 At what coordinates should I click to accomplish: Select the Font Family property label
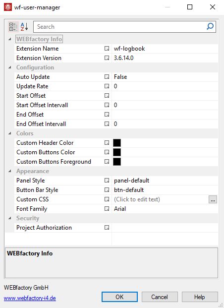pos(32,209)
